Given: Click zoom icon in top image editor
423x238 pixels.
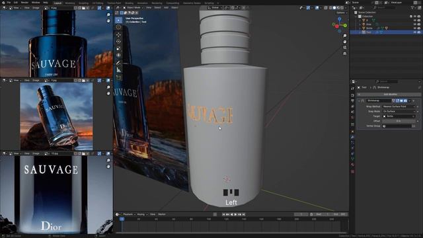Looking at the screenshot, I should coord(108,15).
